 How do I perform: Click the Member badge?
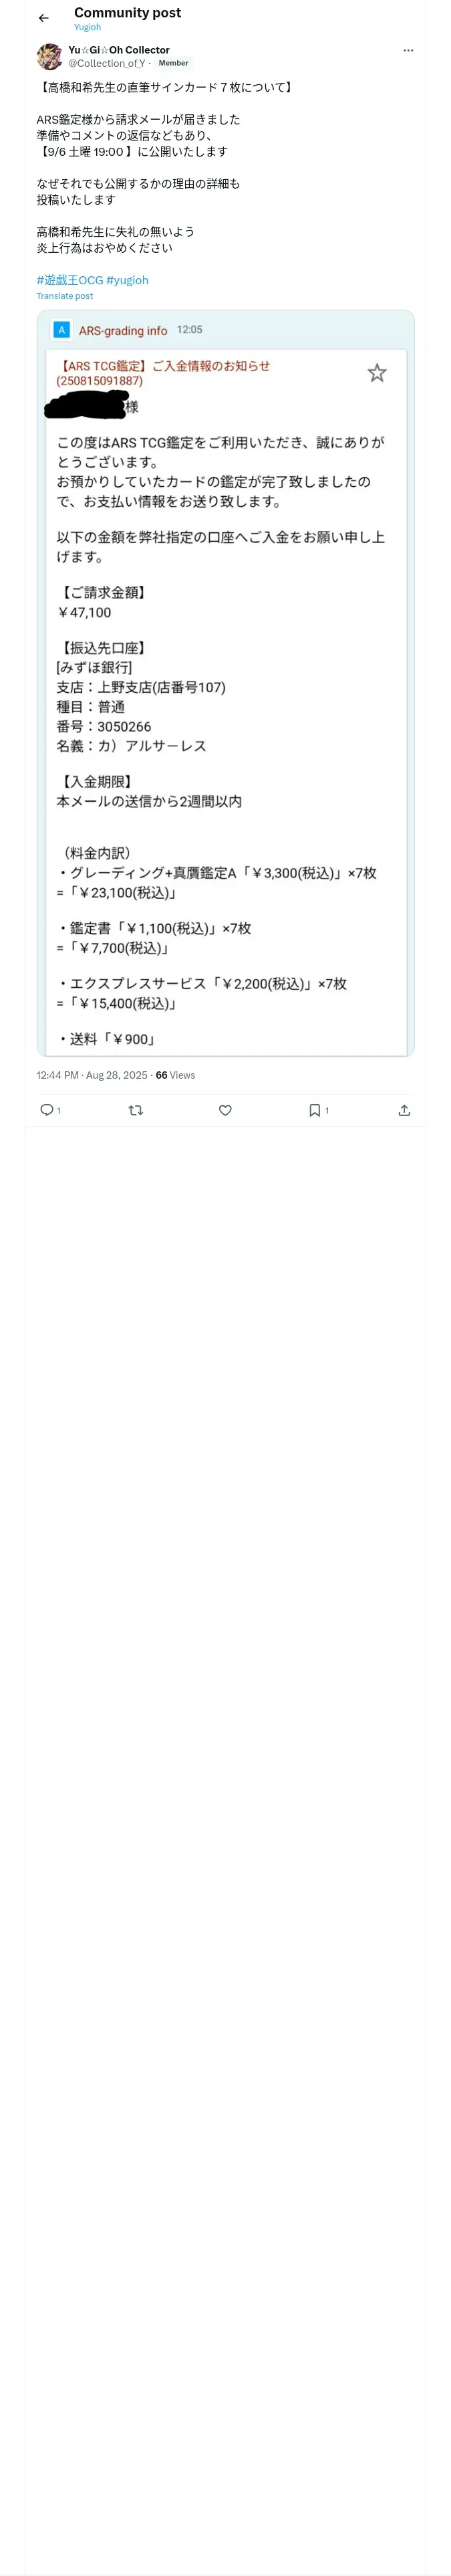click(x=173, y=63)
